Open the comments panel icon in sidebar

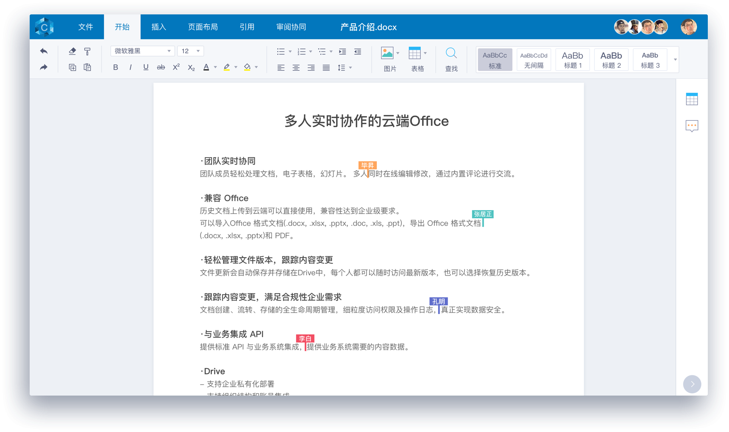pyautogui.click(x=692, y=126)
